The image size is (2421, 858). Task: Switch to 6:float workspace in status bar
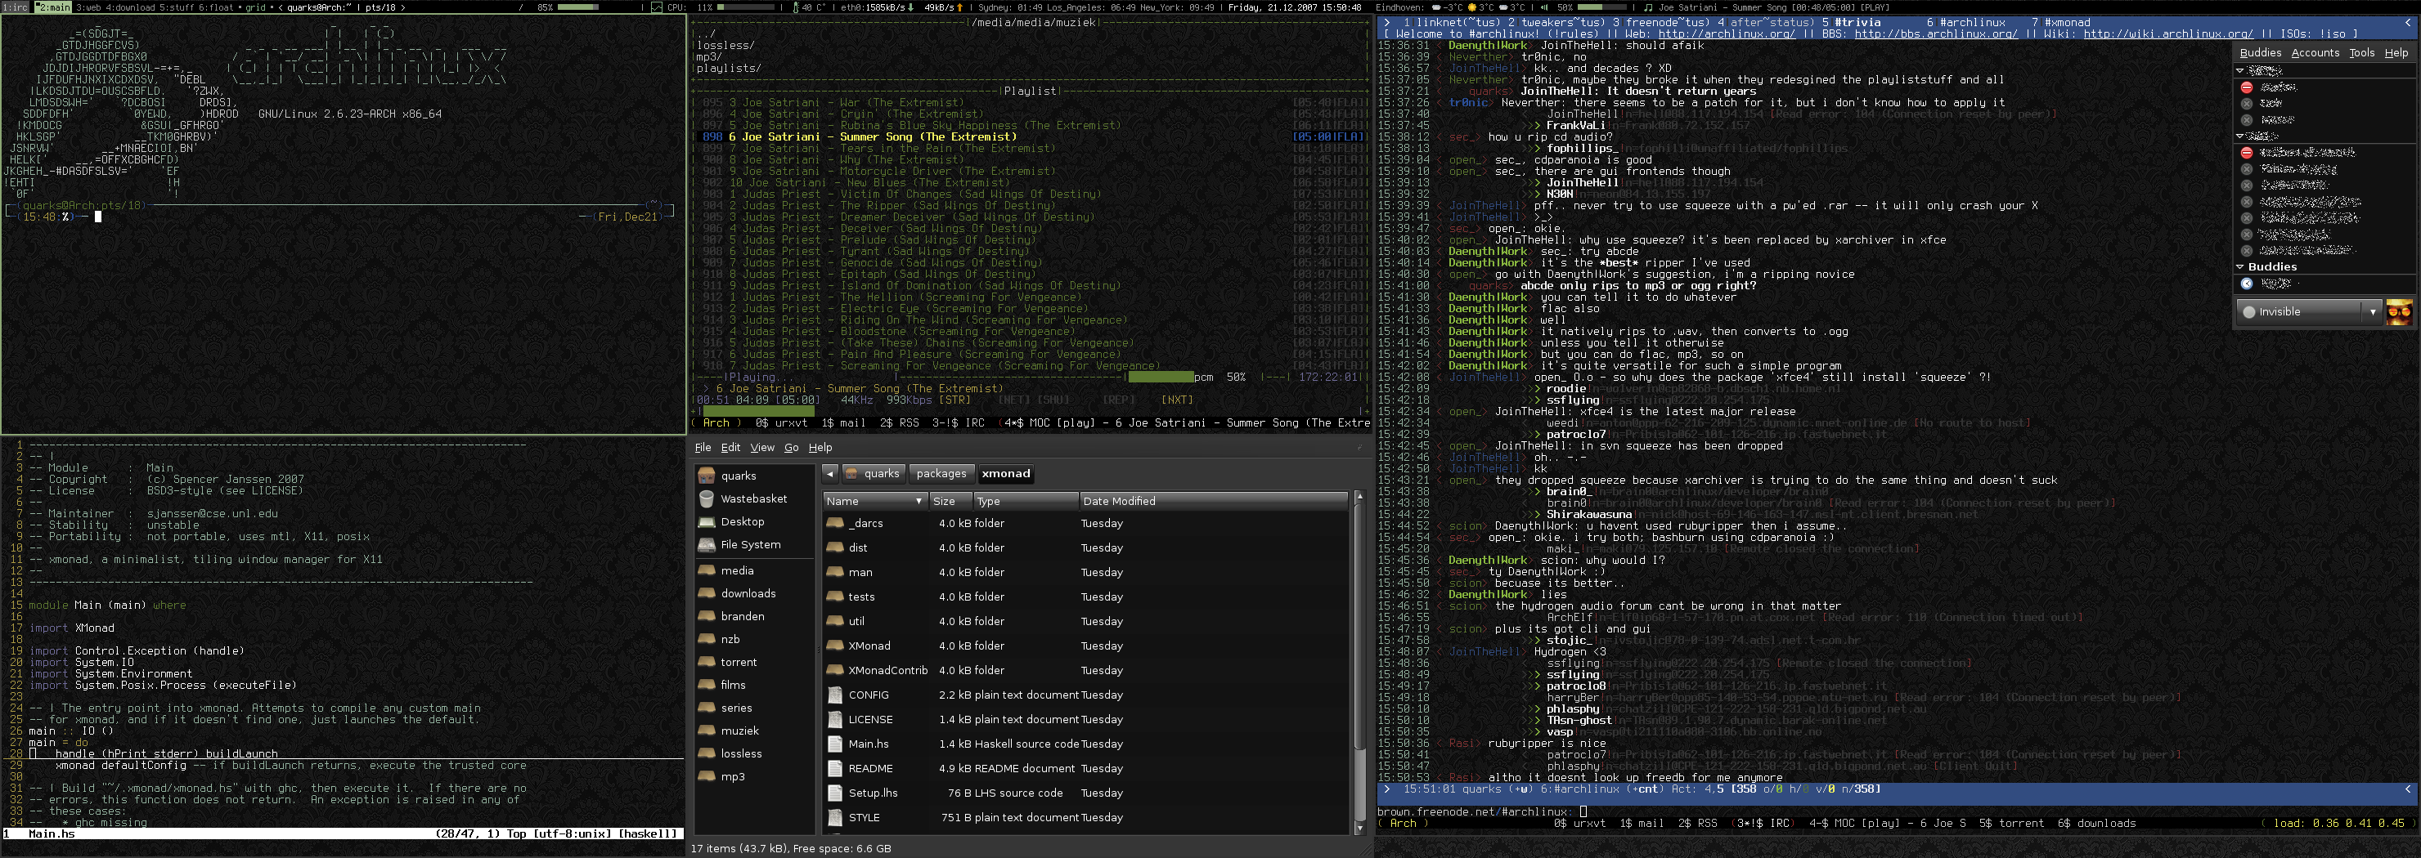[x=215, y=7]
